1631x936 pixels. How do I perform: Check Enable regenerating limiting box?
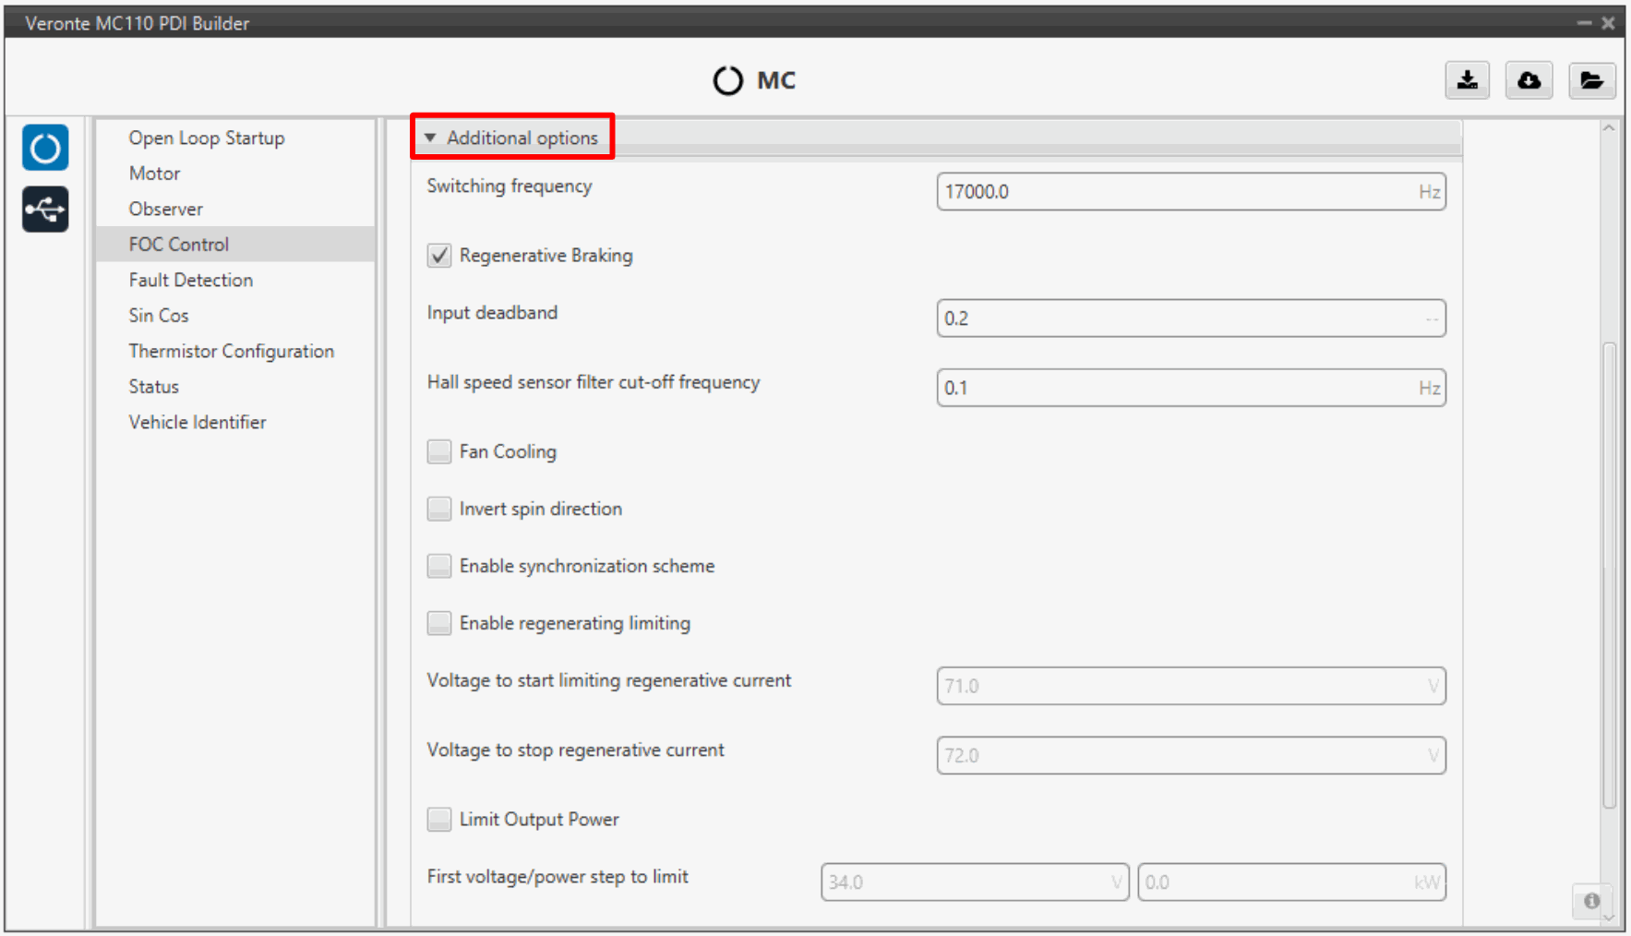click(439, 623)
